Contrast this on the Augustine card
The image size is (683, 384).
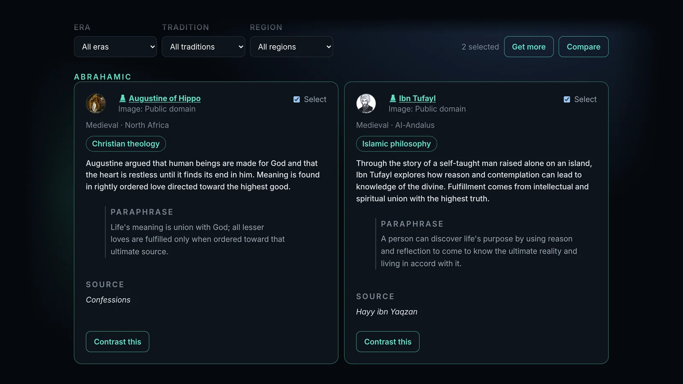(117, 342)
